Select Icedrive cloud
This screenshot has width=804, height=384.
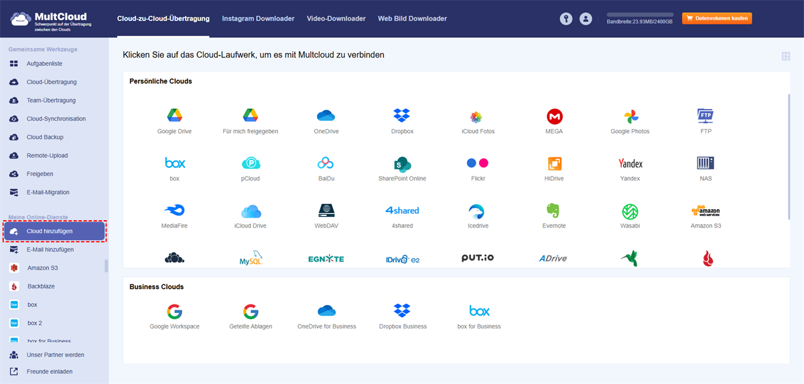478,211
